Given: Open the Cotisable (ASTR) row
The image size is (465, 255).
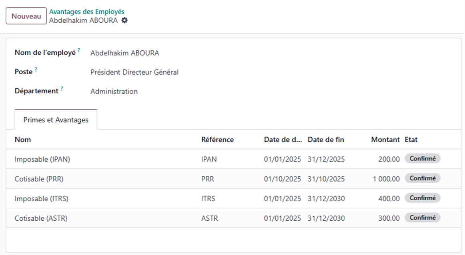Looking at the screenshot, I should point(41,218).
